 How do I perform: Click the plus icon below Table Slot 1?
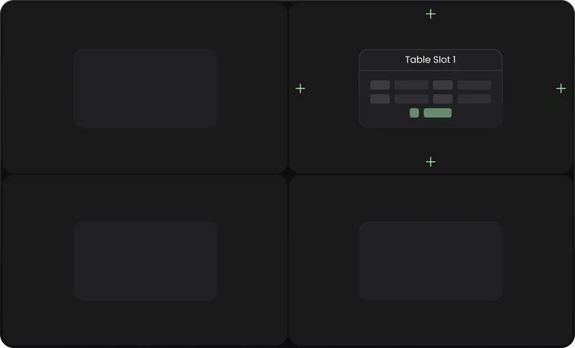431,162
